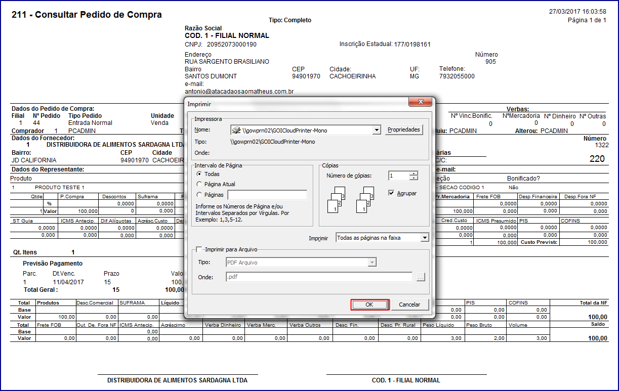The height and width of the screenshot is (391, 619).
Task: Click the printer icon in Nome field
Action: pos(236,131)
